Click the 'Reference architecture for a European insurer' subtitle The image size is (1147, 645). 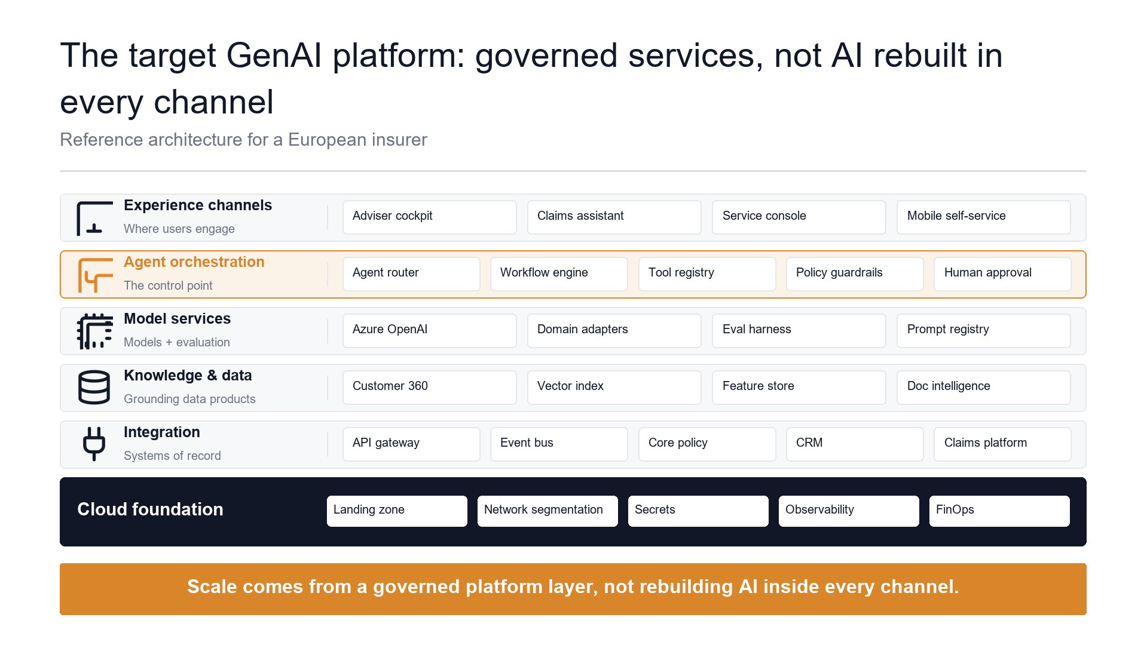(244, 140)
